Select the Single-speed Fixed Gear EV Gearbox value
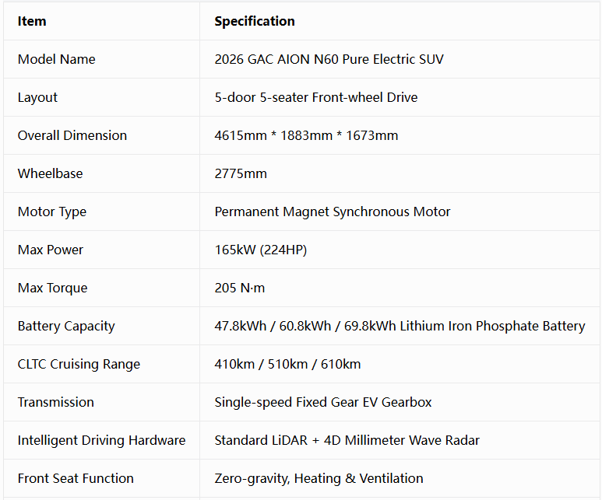The height and width of the screenshot is (500, 602). (323, 402)
